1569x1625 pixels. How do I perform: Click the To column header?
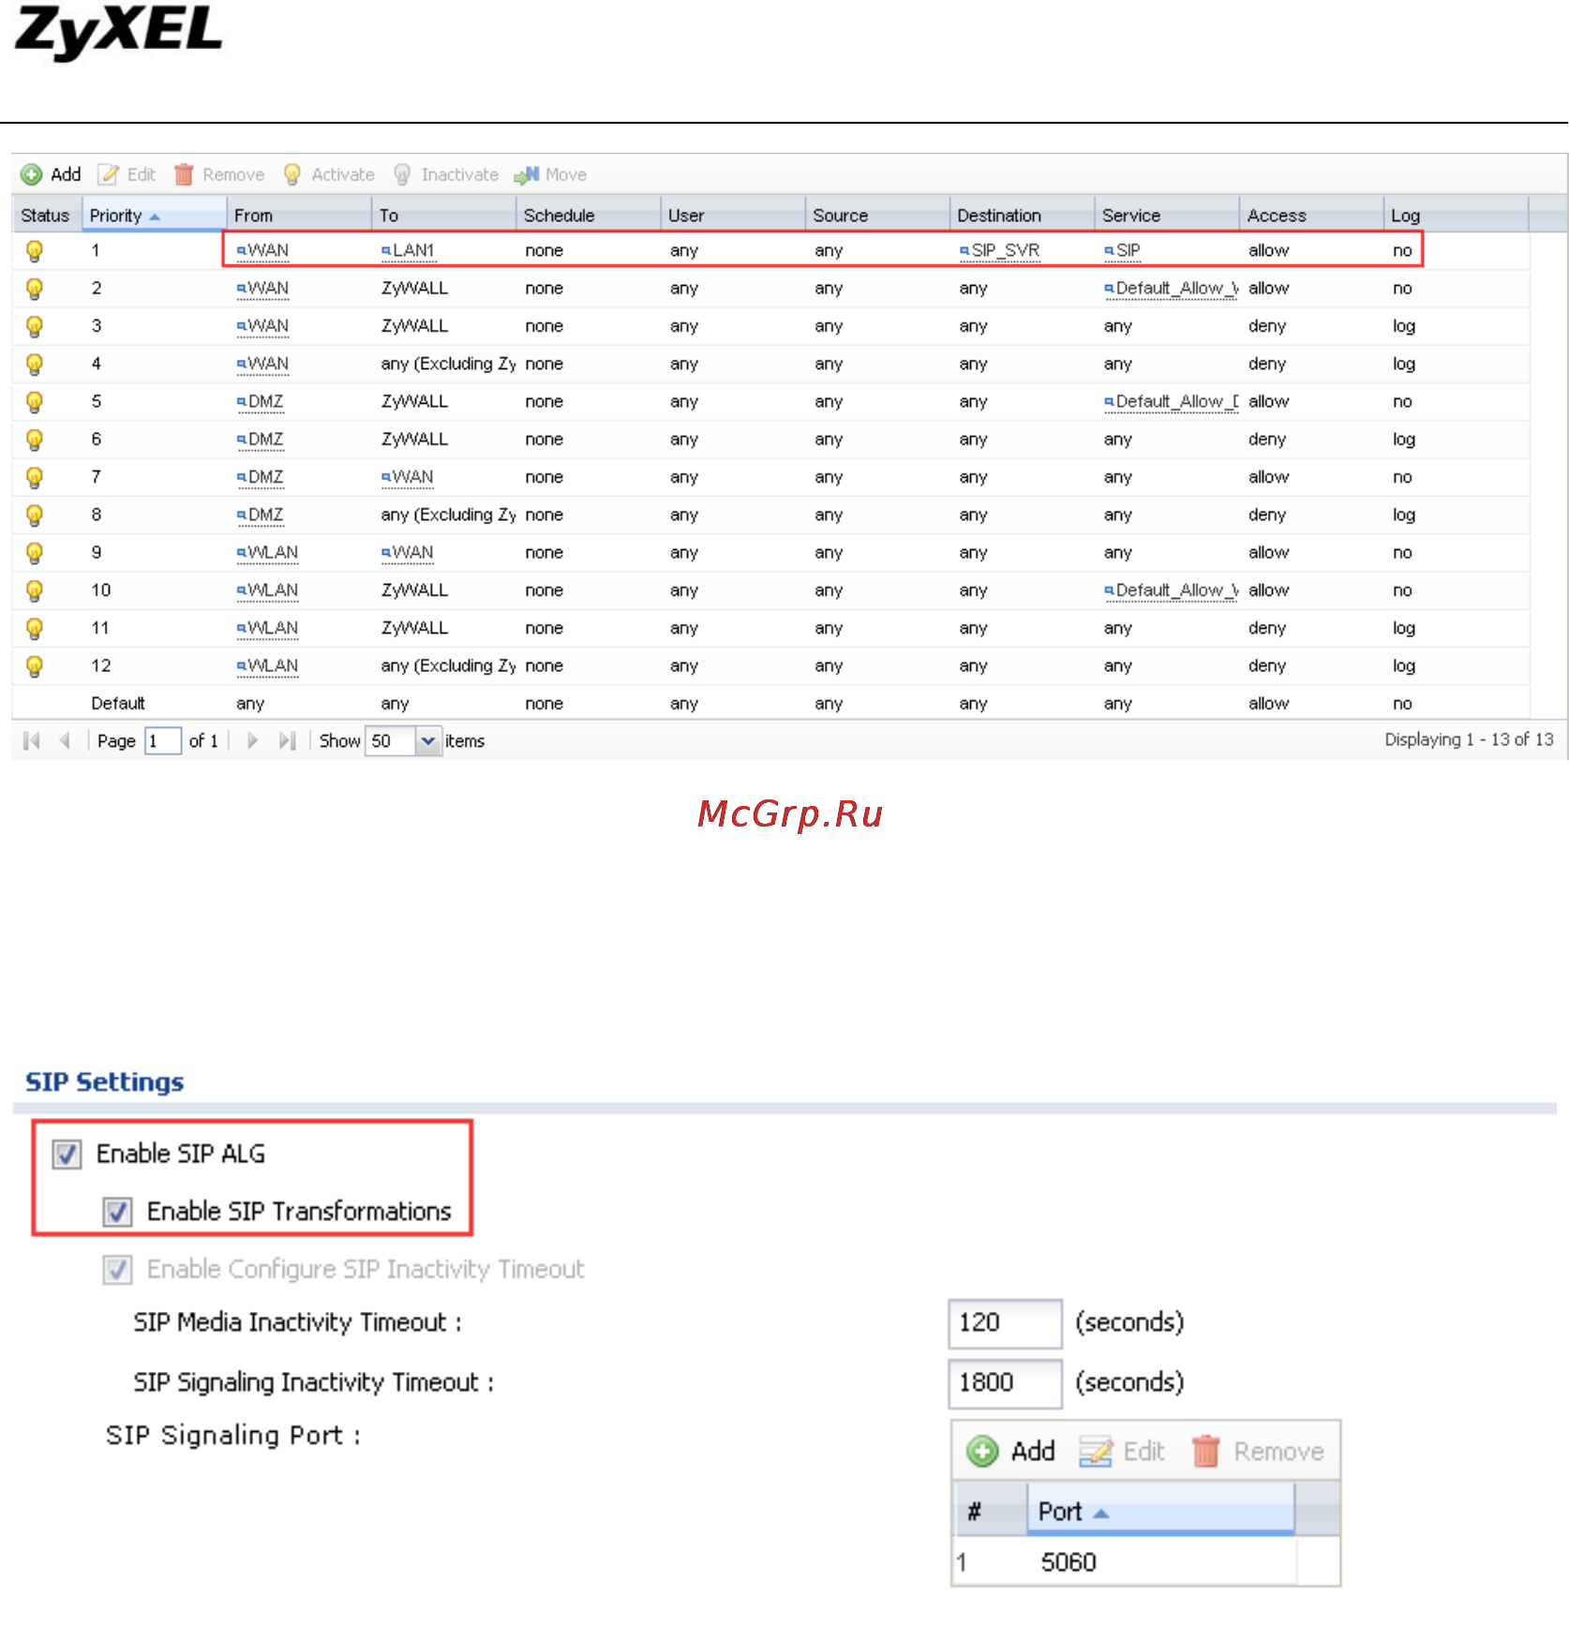(x=444, y=216)
